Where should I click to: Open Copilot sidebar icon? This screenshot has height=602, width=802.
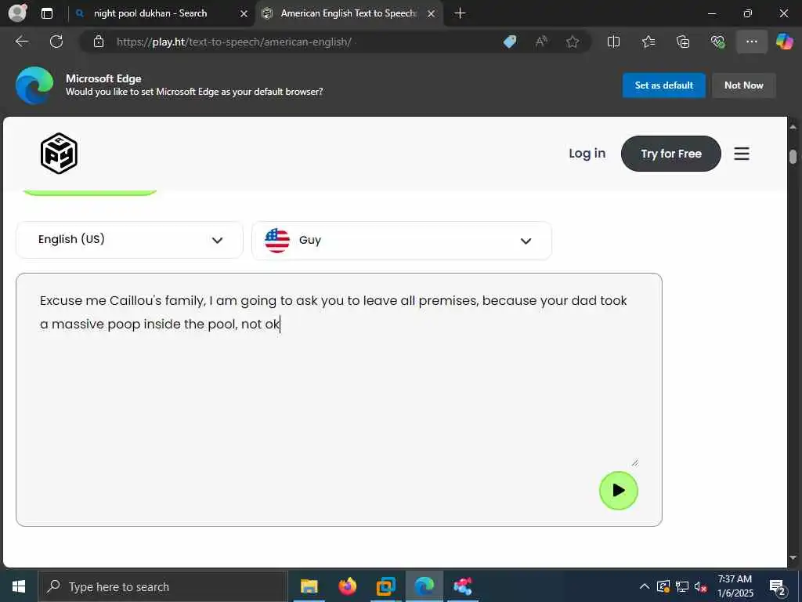[785, 42]
